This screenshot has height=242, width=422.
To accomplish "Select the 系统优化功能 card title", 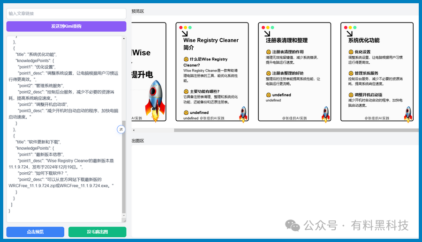I will tap(364, 40).
